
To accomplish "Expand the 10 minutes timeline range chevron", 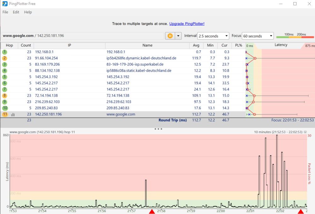I will pyautogui.click(x=305, y=132).
